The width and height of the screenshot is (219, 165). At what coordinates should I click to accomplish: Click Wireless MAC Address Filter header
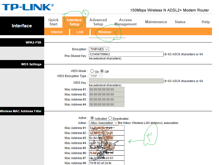(22, 111)
